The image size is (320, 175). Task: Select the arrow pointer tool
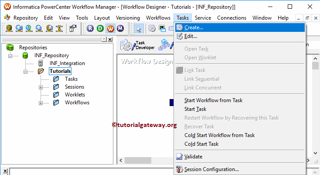139,29
